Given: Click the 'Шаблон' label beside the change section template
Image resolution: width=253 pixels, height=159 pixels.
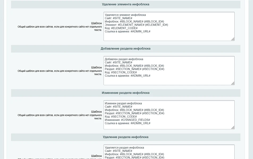Looking at the screenshot, I should [x=96, y=112].
